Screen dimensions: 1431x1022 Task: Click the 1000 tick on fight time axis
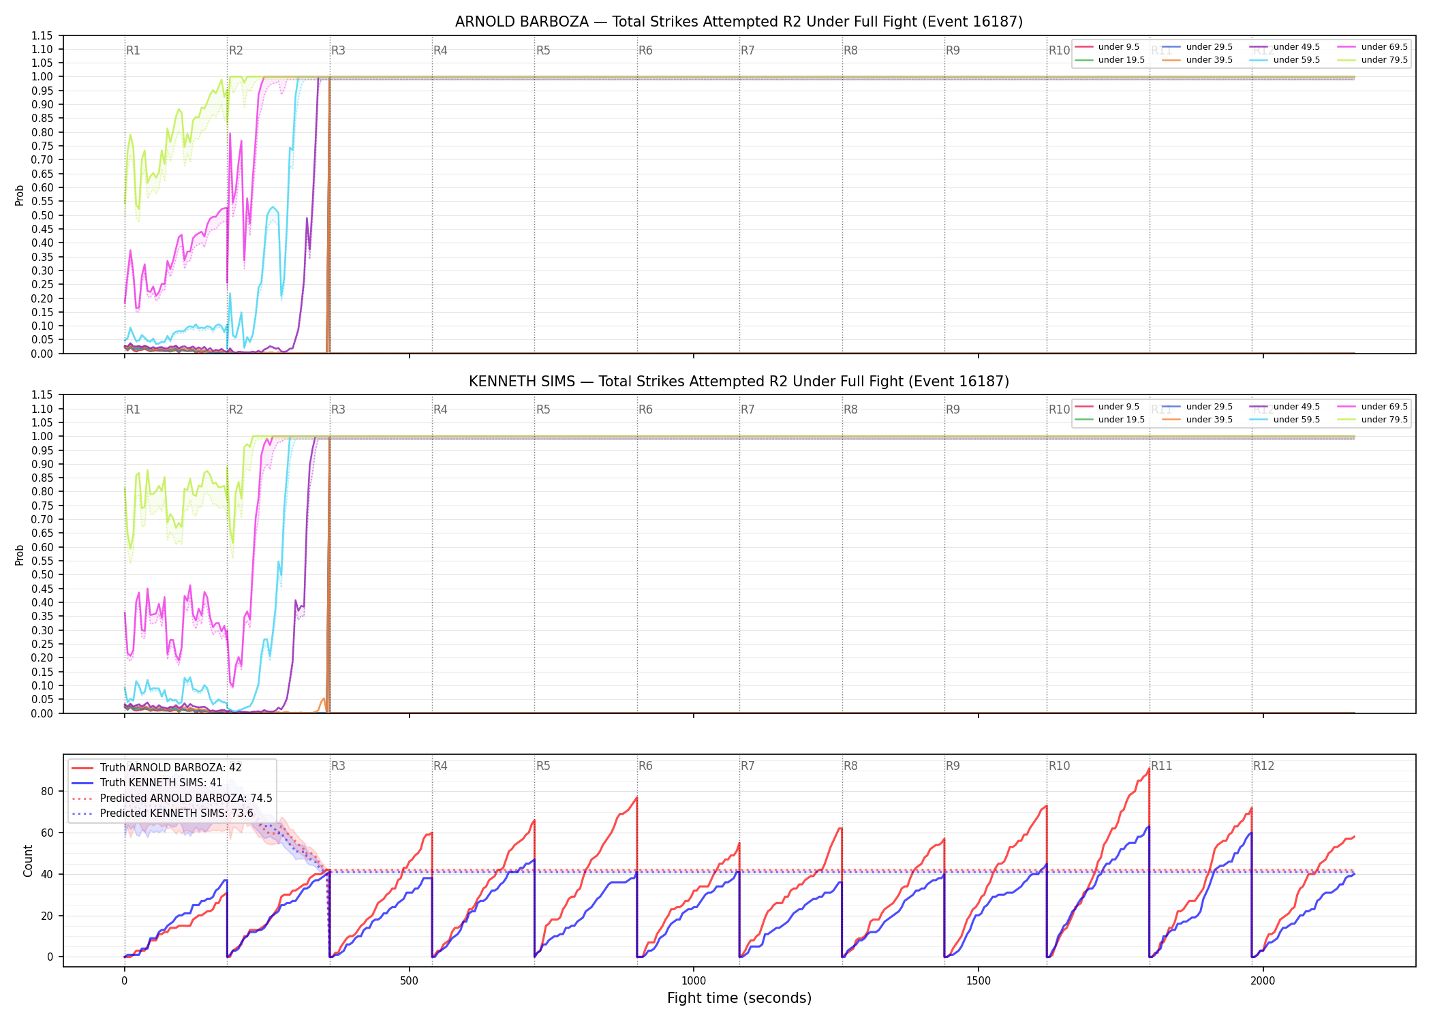(x=694, y=981)
